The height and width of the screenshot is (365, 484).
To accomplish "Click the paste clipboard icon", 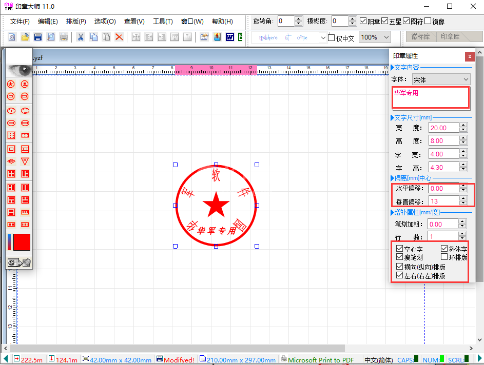I will pyautogui.click(x=106, y=37).
